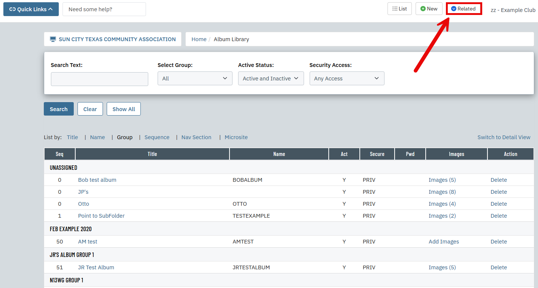Click the UNASSIGNED group row
The width and height of the screenshot is (538, 288).
289,168
